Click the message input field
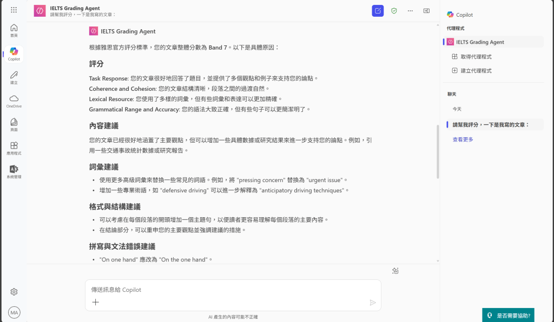The height and width of the screenshot is (322, 554). point(233,290)
